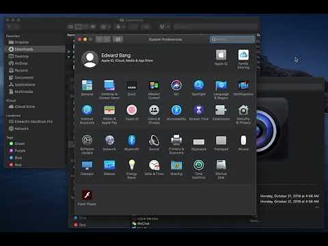Open the Extensions preferences pane
This screenshot has height=246, width=328.
click(x=221, y=113)
